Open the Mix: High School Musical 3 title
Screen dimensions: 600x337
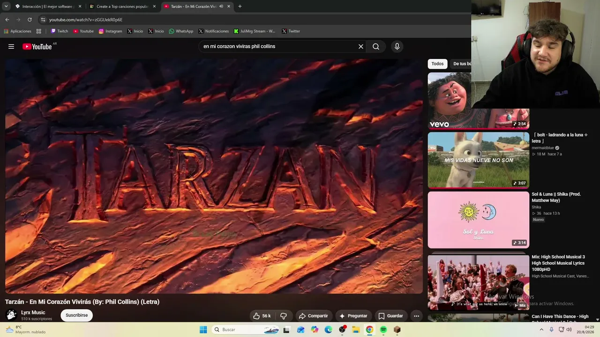(558, 263)
